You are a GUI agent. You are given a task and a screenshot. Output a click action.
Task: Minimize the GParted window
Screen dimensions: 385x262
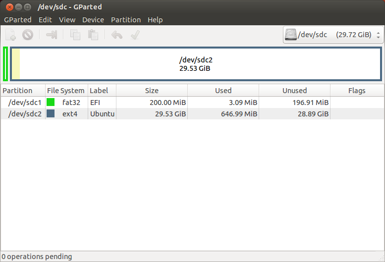19,7
